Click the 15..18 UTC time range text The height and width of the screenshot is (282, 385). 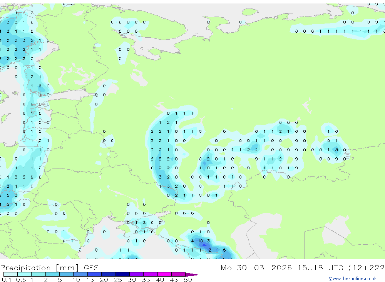point(320,267)
